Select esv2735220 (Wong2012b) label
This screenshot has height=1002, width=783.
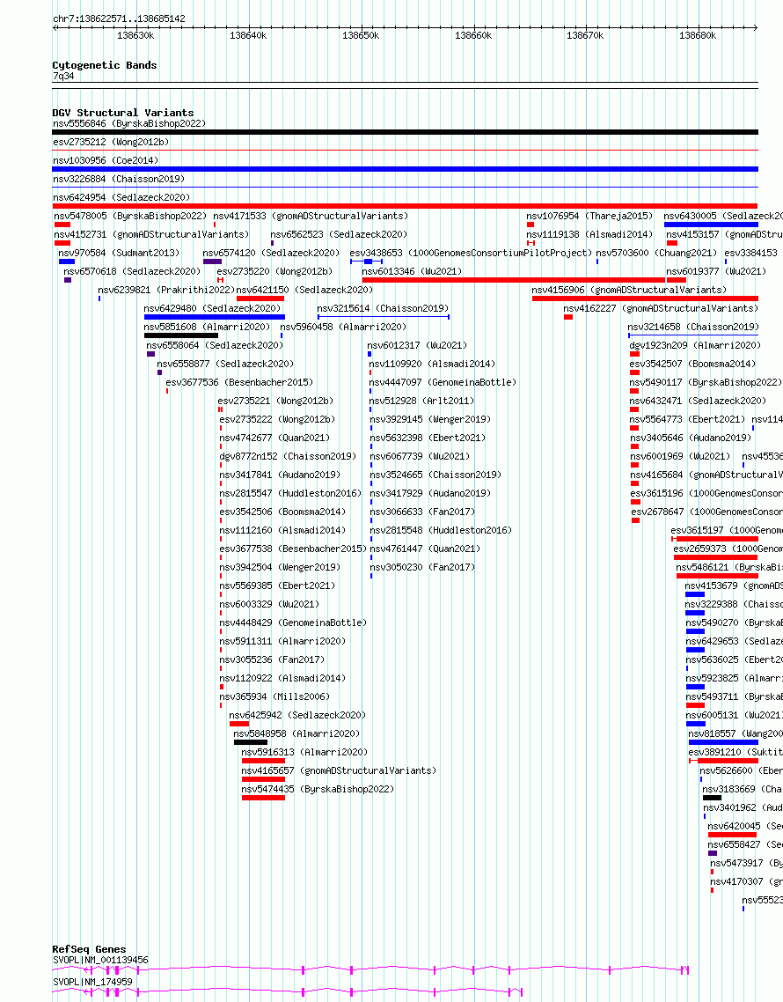274,271
